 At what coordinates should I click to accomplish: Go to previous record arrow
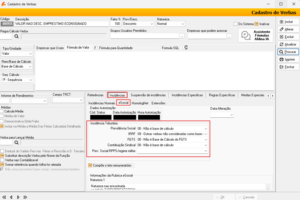[x=11, y=197]
